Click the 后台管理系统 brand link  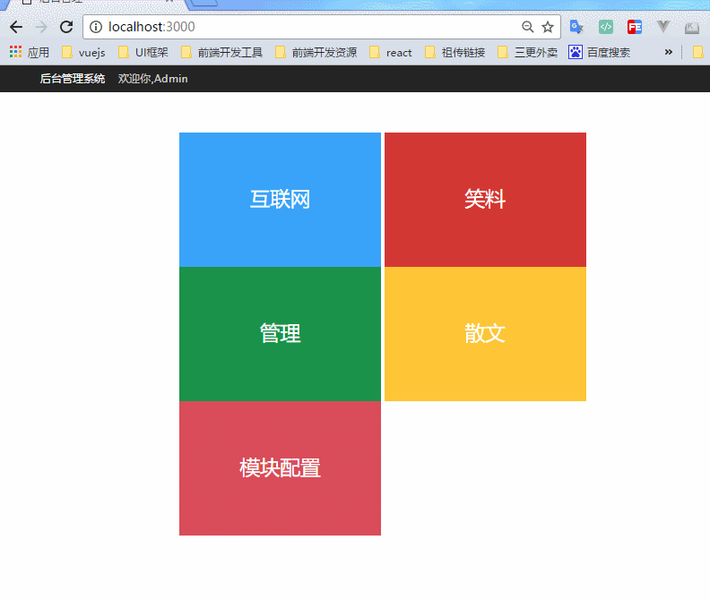(73, 79)
